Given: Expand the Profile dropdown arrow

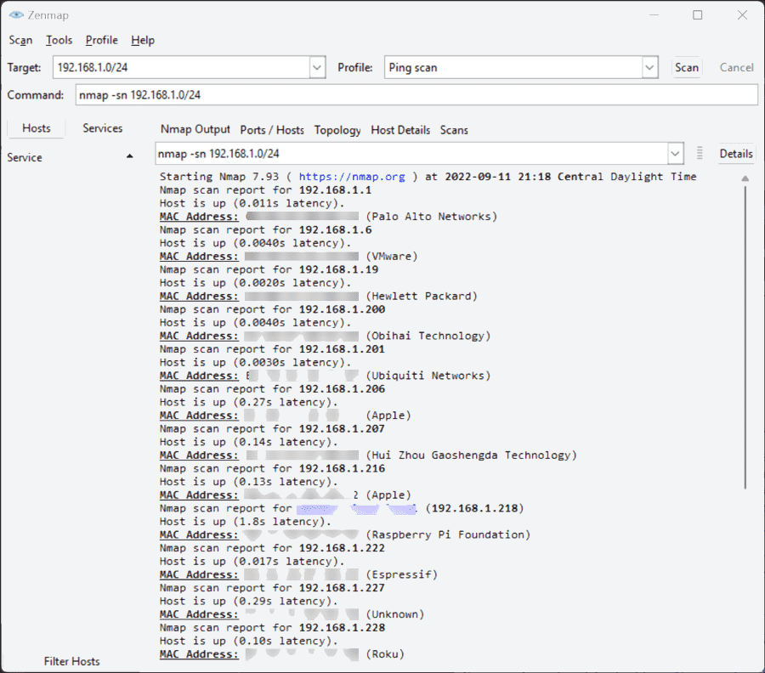Looking at the screenshot, I should point(649,67).
